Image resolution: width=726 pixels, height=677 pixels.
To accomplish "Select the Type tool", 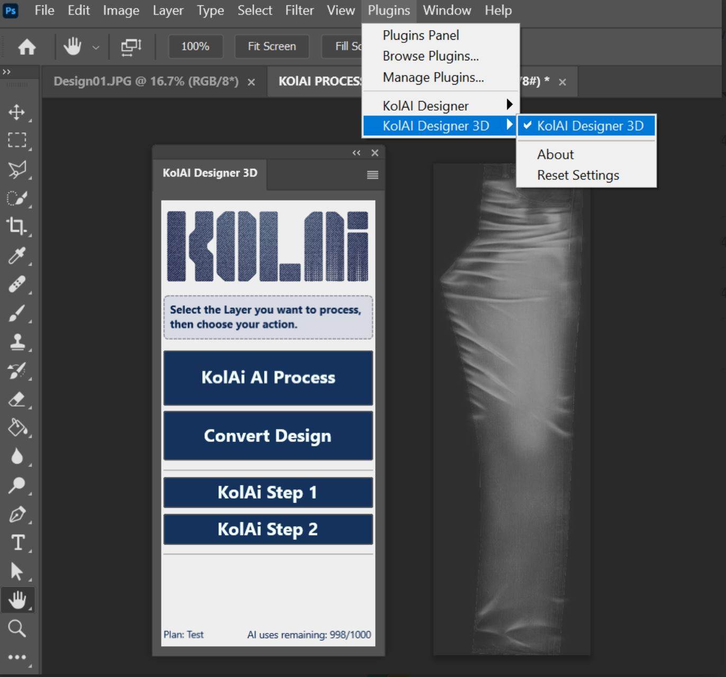I will 18,543.
